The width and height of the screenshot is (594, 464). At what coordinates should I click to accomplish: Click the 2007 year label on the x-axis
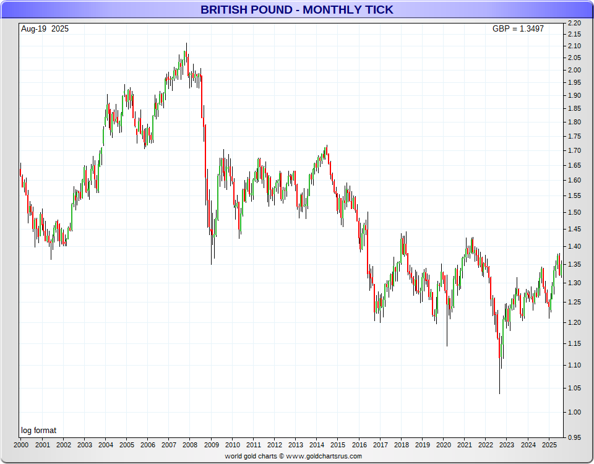pyautogui.click(x=169, y=445)
